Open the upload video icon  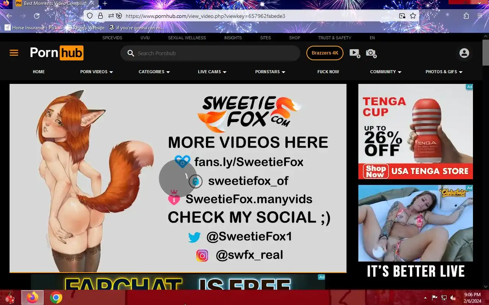pos(355,53)
